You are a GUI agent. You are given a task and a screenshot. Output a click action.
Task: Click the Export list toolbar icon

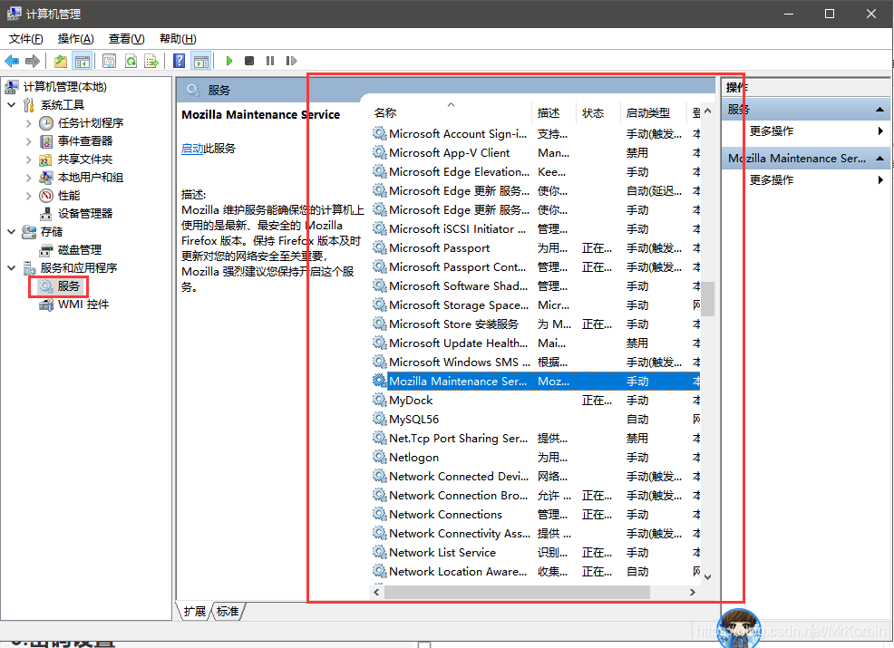tap(151, 61)
